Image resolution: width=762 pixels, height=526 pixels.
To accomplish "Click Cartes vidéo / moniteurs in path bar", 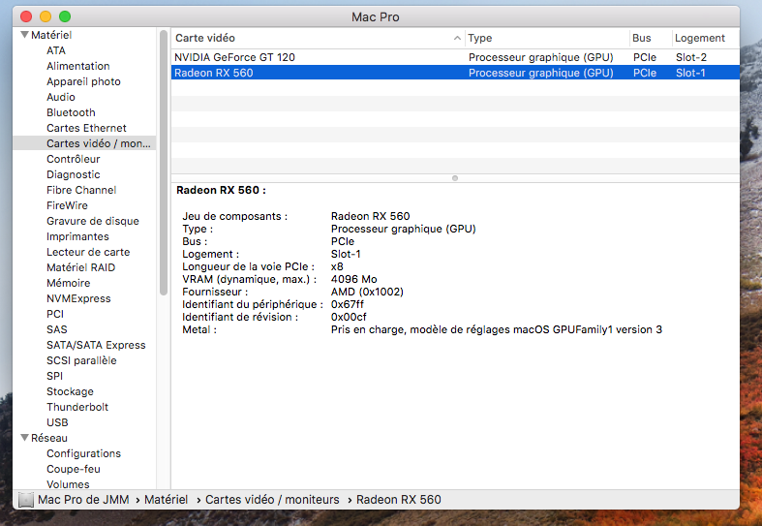I will click(272, 500).
